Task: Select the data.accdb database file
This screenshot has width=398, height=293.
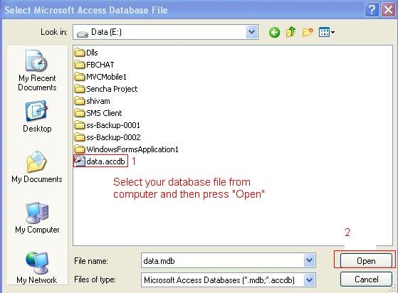Action: tap(100, 161)
